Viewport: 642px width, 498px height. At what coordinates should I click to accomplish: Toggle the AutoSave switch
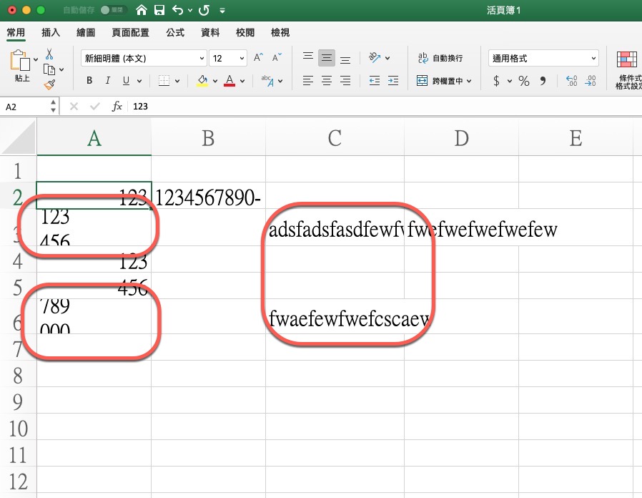click(112, 10)
